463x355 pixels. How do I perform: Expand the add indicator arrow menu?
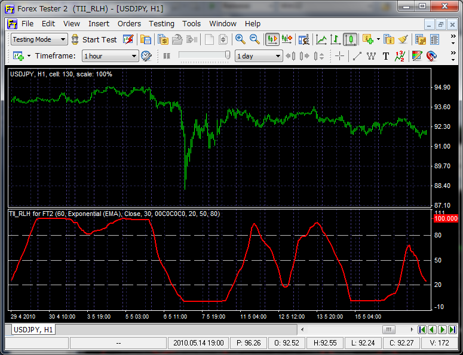pos(378,39)
